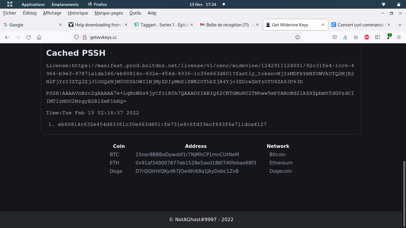Image resolution: width=406 pixels, height=228 pixels.
Task: Navigate back to the previous page
Action: point(7,37)
